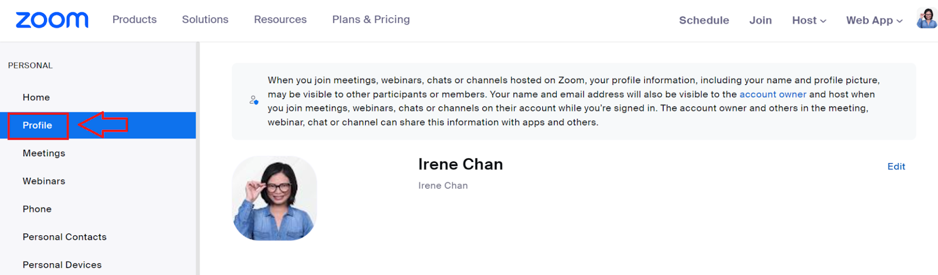Click Edit next to Irene Chan
The image size is (938, 275).
[x=896, y=167]
